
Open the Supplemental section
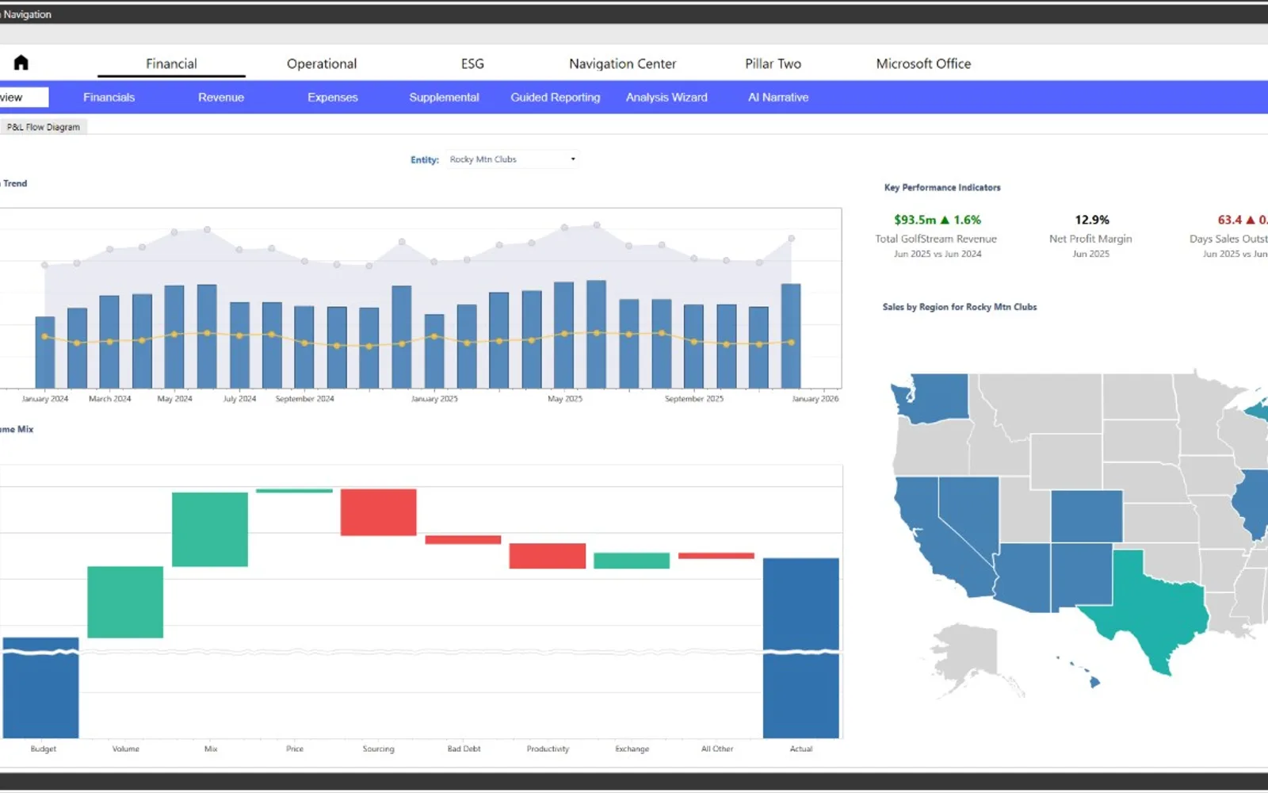pyautogui.click(x=444, y=98)
